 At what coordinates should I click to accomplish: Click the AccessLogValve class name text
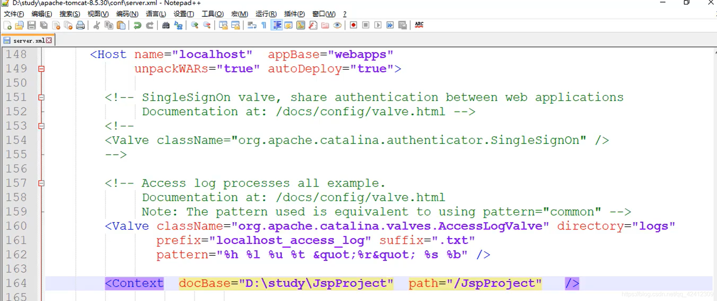[490, 226]
